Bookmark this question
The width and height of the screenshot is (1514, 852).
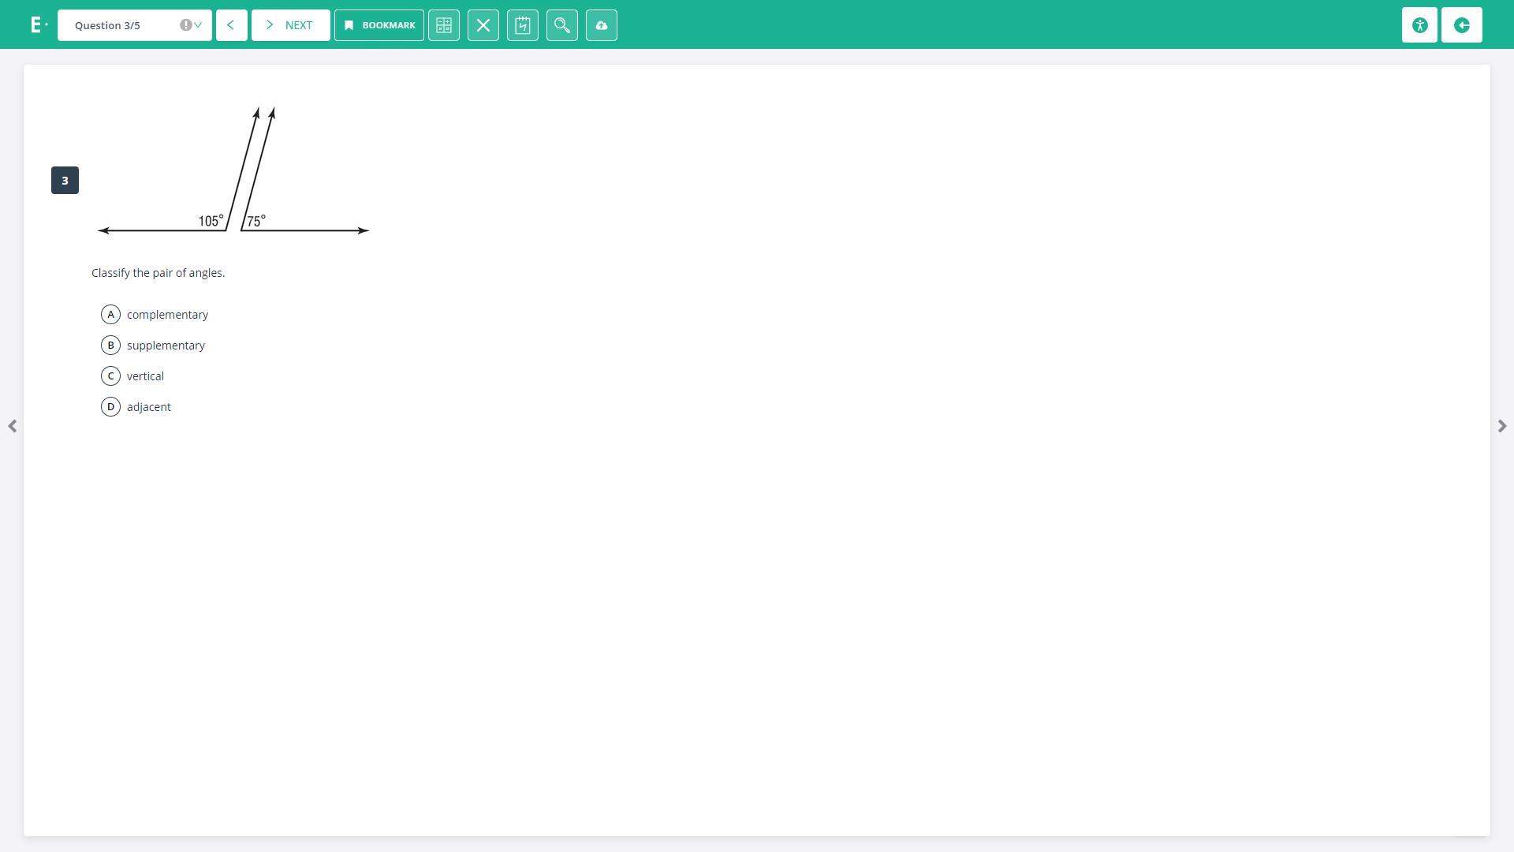pos(379,25)
